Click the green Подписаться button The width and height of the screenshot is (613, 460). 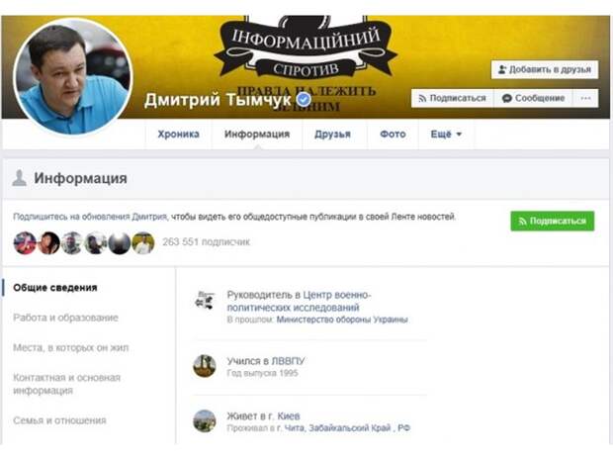pyautogui.click(x=553, y=221)
